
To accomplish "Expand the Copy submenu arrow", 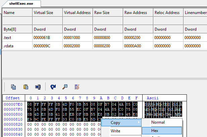I will click(x=139, y=122).
